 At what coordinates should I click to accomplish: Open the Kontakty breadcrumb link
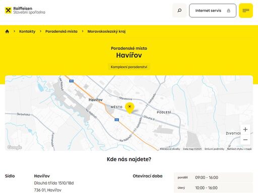click(x=27, y=31)
